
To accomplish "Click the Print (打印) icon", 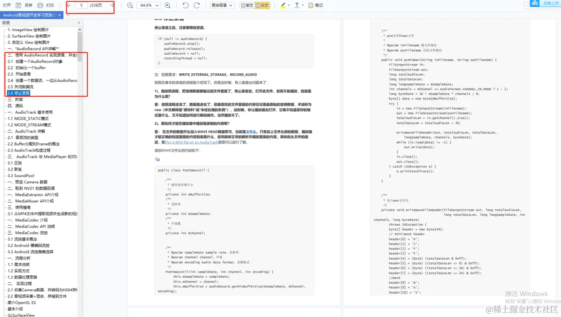I will pos(40,5).
